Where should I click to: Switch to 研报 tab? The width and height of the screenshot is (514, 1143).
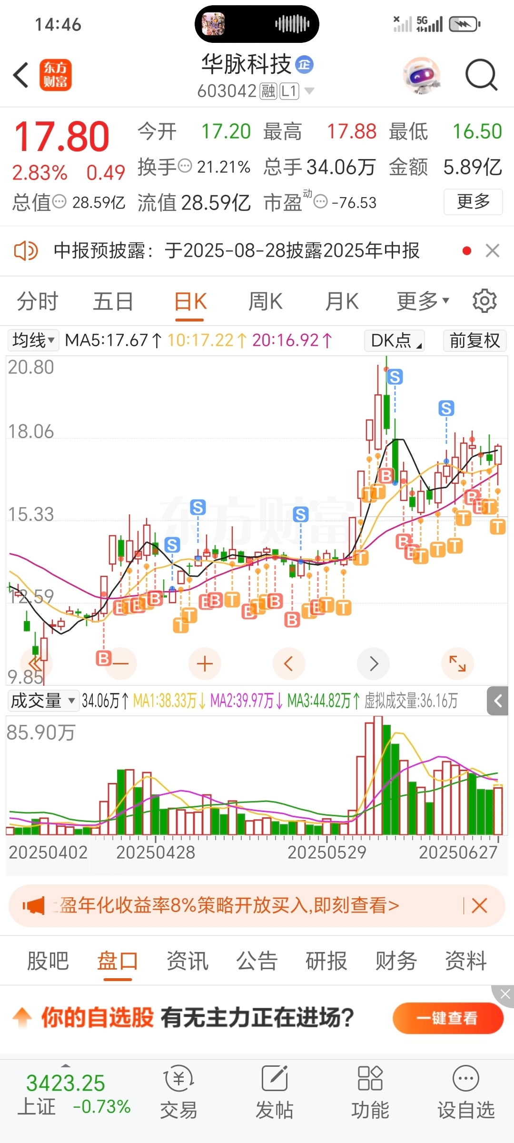click(x=326, y=960)
